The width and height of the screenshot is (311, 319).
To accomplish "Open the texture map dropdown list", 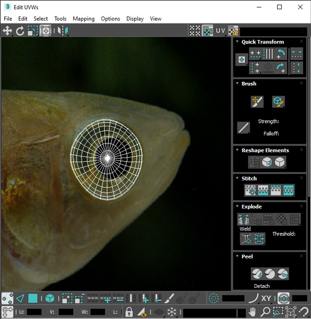I will coord(274,32).
